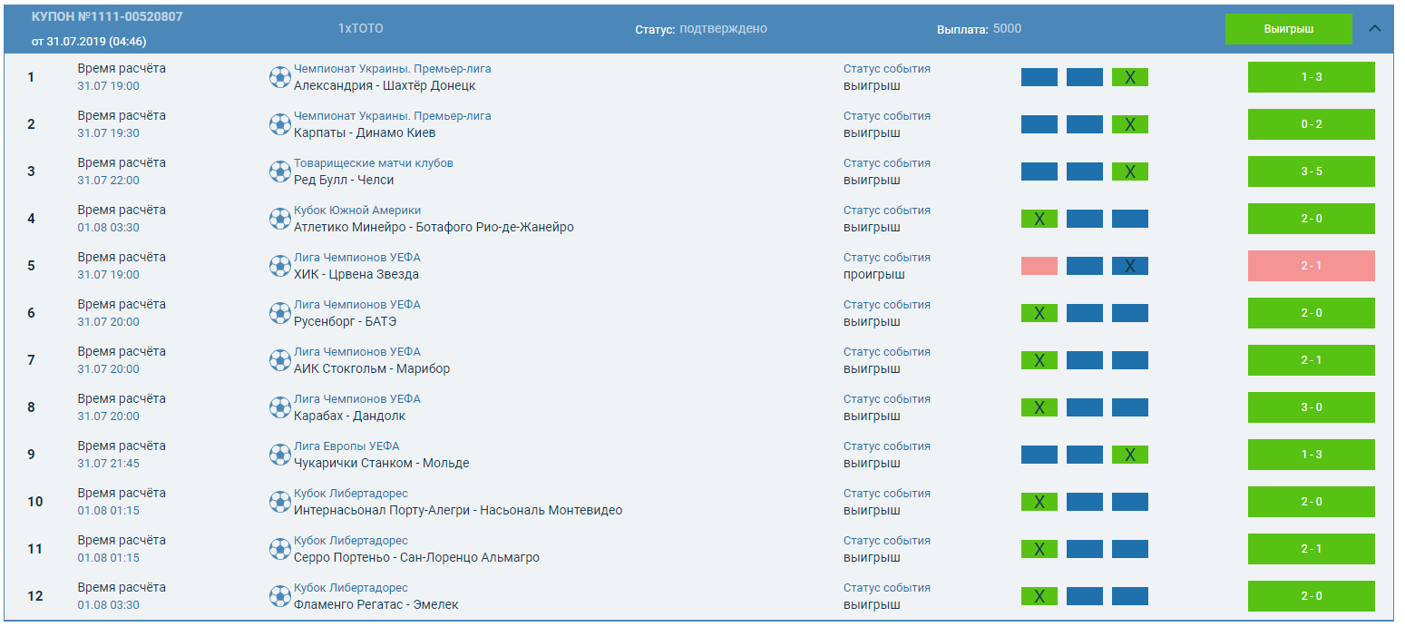
Task: Click the Лига Европы УЕФА tournament link
Action: pyautogui.click(x=346, y=446)
